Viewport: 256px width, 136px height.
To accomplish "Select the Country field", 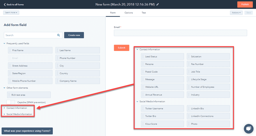I will (78, 73).
